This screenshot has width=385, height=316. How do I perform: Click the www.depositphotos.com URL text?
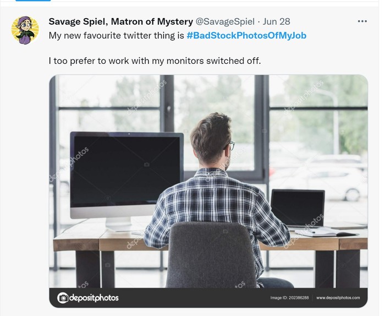click(338, 298)
